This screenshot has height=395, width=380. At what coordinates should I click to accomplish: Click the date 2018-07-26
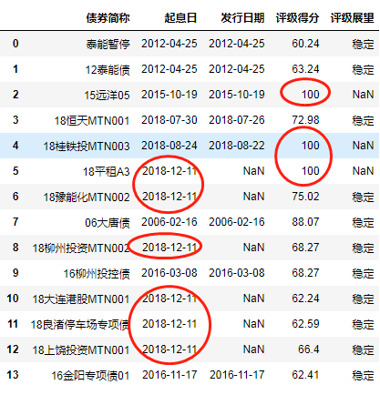237,120
